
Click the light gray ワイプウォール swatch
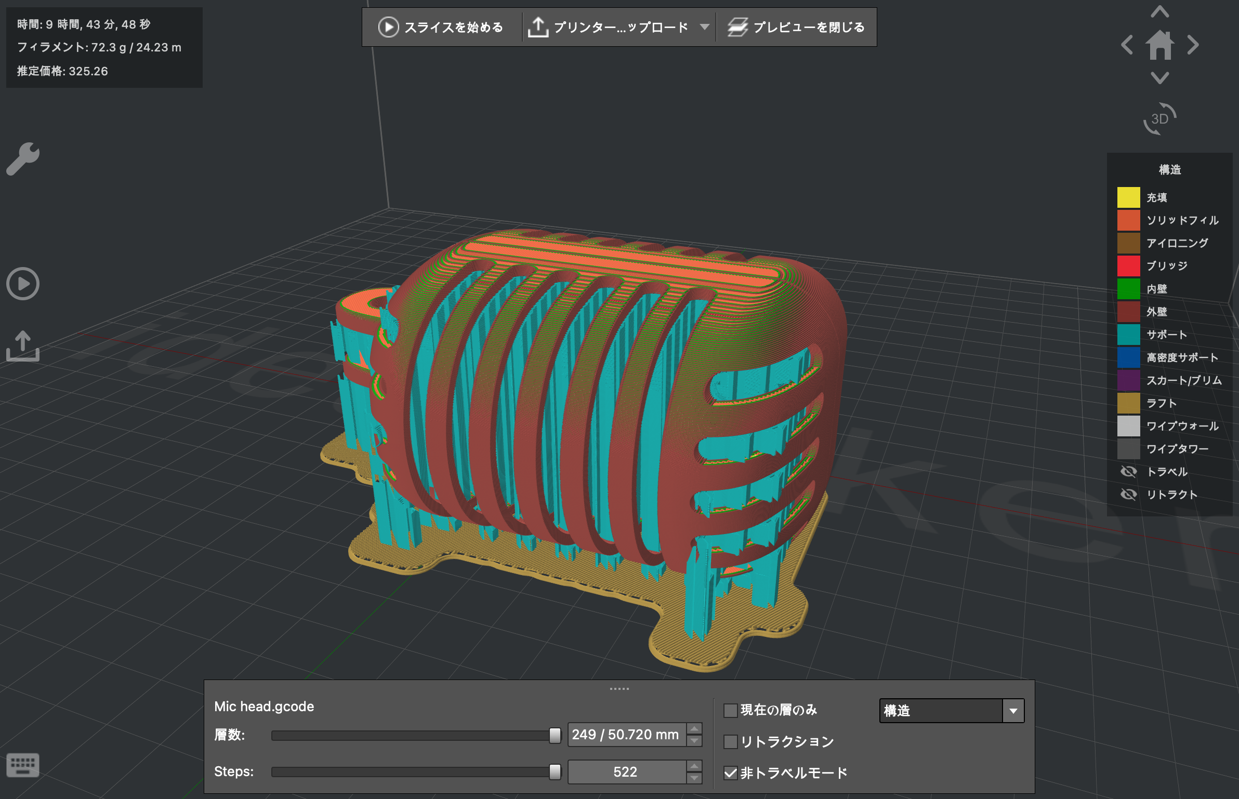tap(1128, 426)
